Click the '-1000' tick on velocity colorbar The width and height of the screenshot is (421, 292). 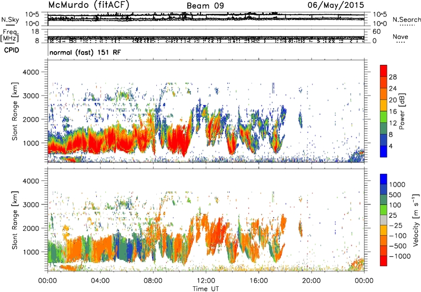click(399, 256)
